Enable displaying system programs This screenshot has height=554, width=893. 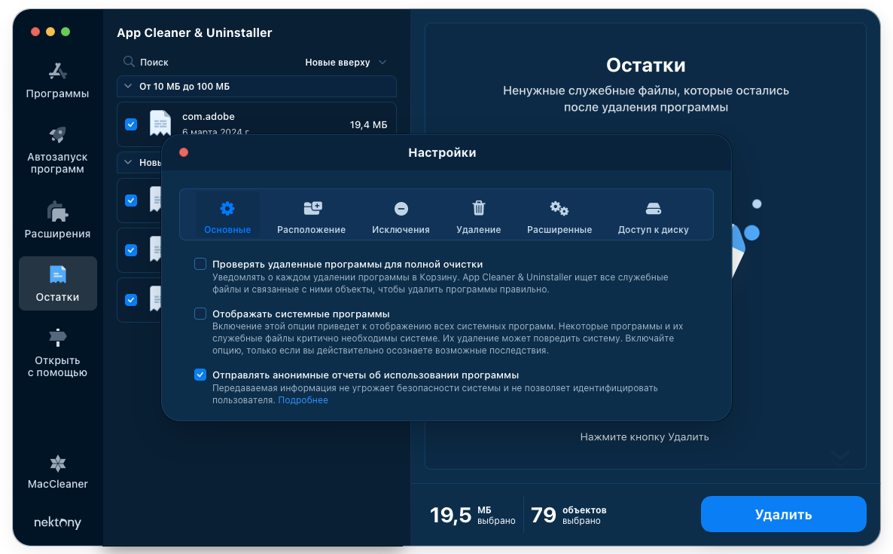[200, 314]
